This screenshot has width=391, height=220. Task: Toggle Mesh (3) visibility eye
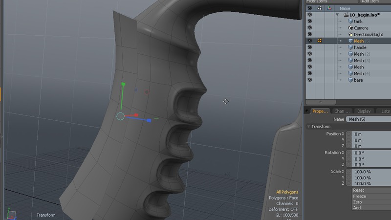[x=310, y=60]
